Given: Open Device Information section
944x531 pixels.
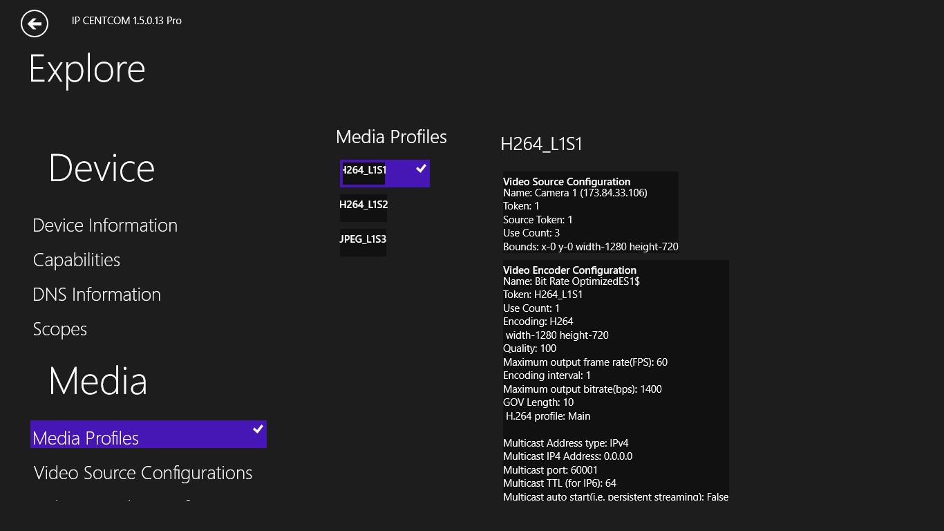Looking at the screenshot, I should 105,225.
